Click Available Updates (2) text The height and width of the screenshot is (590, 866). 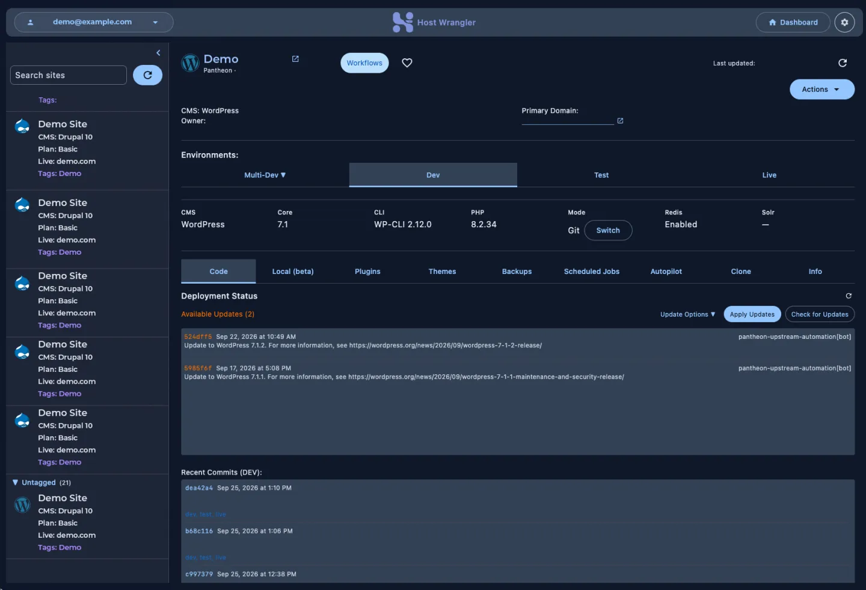(x=218, y=314)
